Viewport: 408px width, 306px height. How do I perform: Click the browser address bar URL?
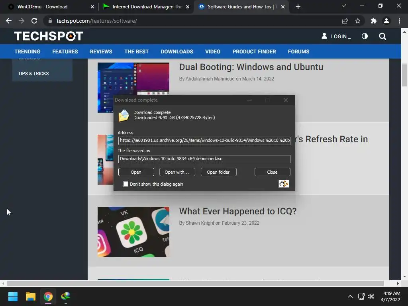tap(97, 21)
